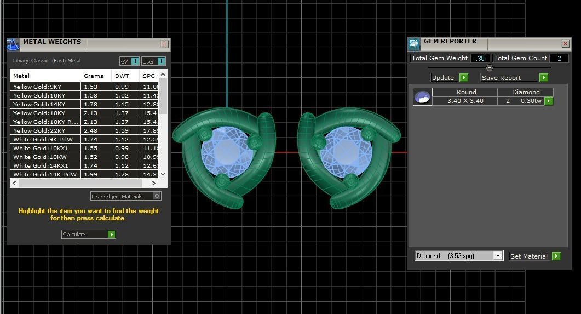
Task: Click the SPG column header
Action: click(x=149, y=76)
